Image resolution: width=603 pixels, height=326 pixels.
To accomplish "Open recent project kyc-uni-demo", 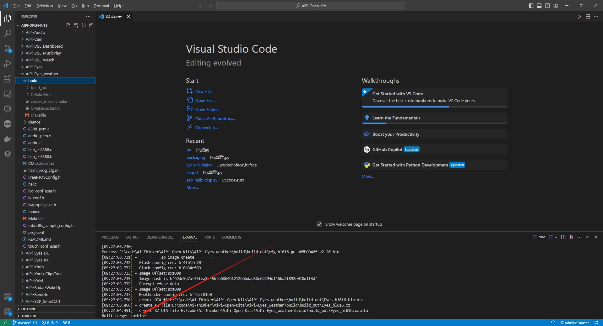I will click(199, 165).
